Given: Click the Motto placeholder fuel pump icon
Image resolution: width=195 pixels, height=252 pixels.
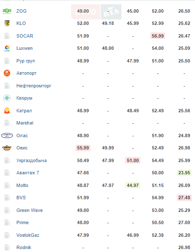Looking at the screenshot, I should coord(7,185).
